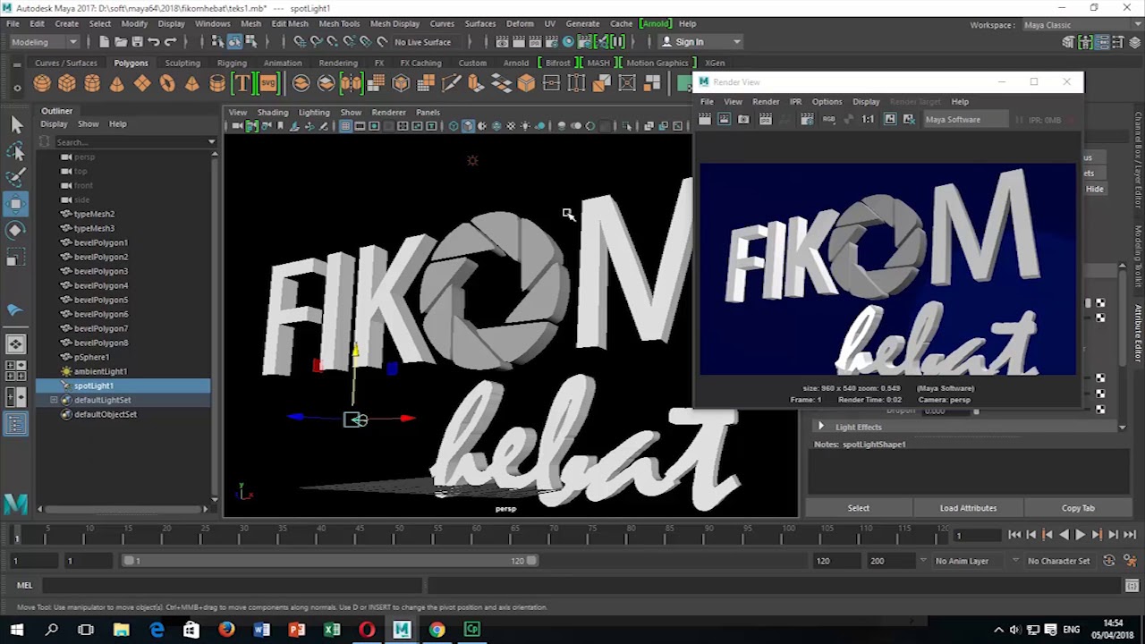Viewport: 1145px width, 644px height.
Task: Redo previous render in Render View
Action: (705, 119)
